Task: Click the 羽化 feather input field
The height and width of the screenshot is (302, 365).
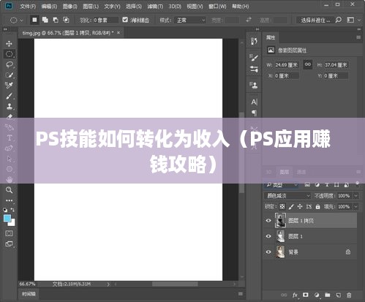Action: [106, 20]
